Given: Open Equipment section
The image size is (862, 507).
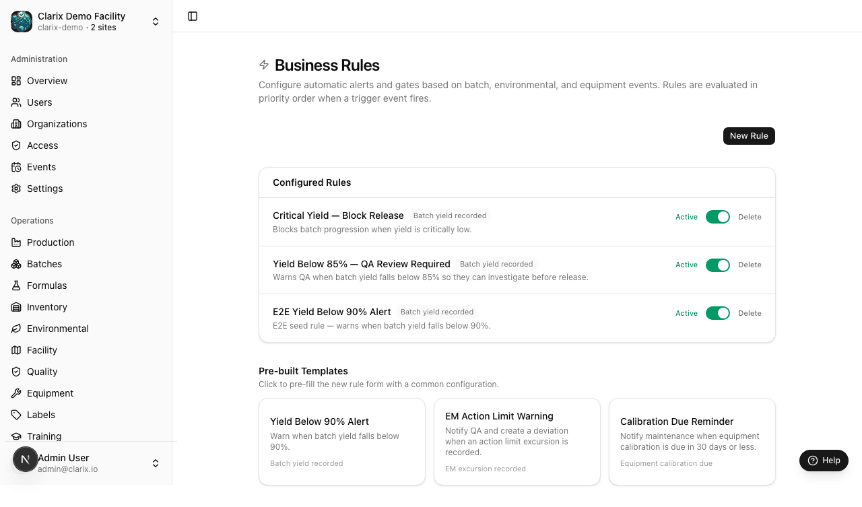Looking at the screenshot, I should pyautogui.click(x=86, y=393).
